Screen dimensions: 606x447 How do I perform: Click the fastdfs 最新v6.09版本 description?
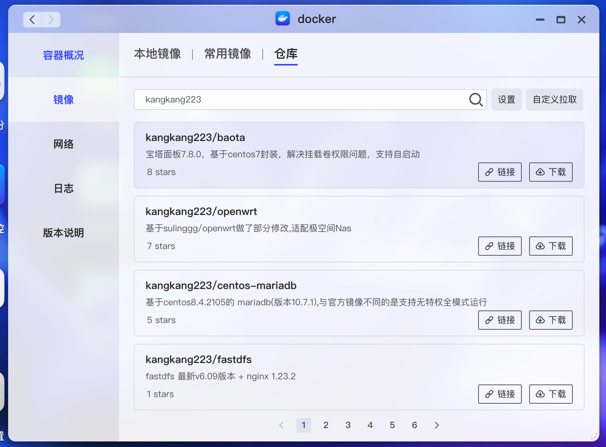point(221,376)
